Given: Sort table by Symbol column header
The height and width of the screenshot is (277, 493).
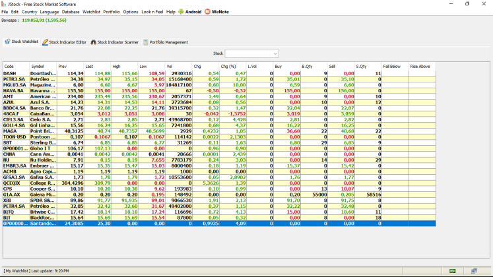Looking at the screenshot, I should (43, 66).
